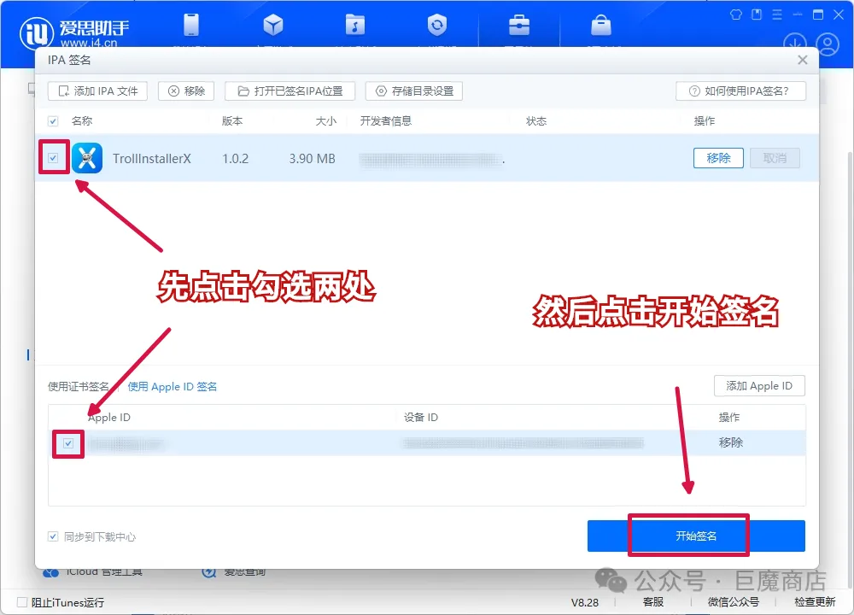Open customer service link in status bar
The width and height of the screenshot is (854, 615).
pyautogui.click(x=652, y=602)
